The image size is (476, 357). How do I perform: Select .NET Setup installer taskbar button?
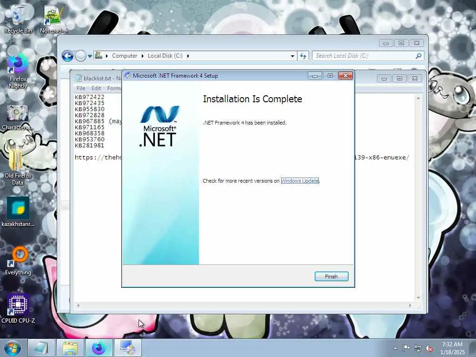[128, 348]
